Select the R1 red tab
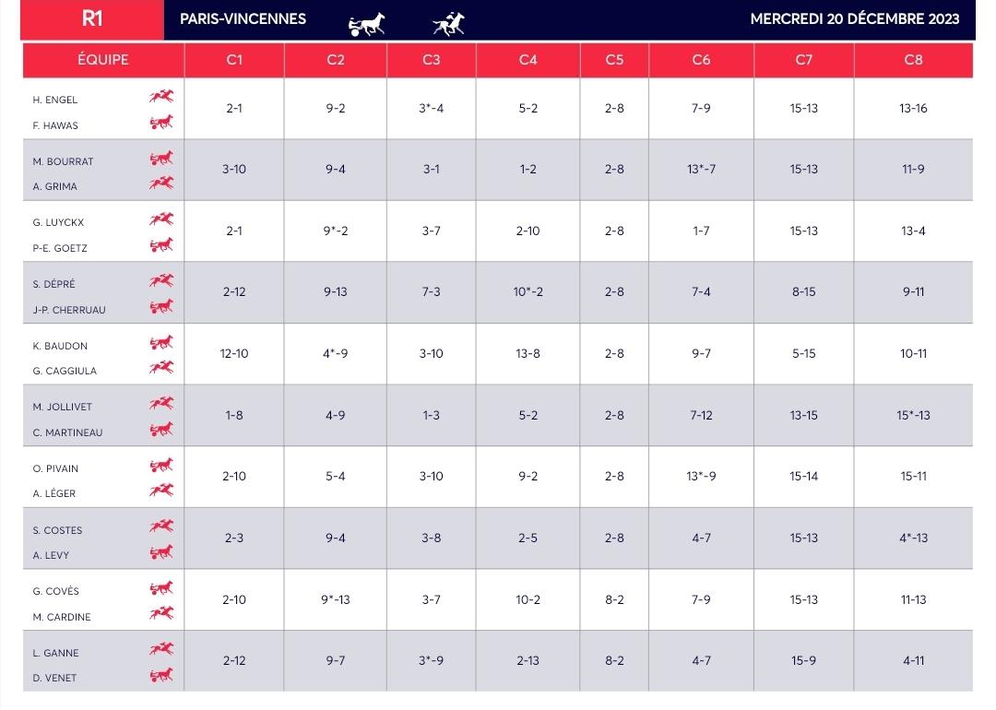This screenshot has width=996, height=710. point(92,19)
